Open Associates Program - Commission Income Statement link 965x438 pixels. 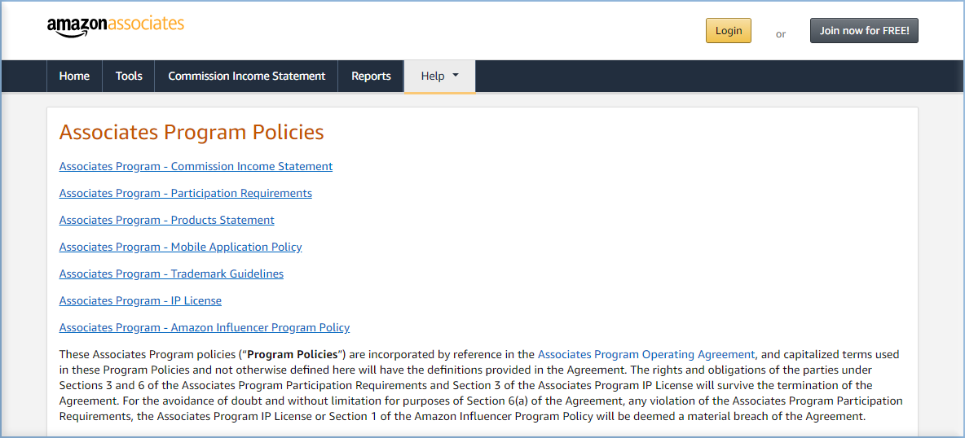pyautogui.click(x=196, y=166)
